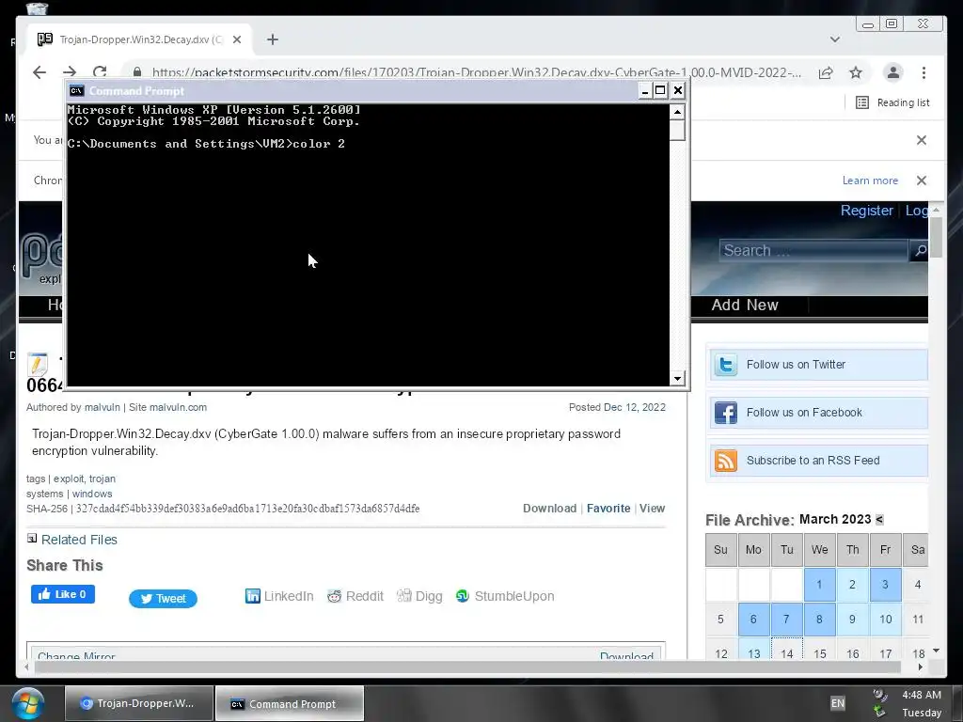Click the Favorite link
The width and height of the screenshot is (963, 722).
[x=608, y=509]
